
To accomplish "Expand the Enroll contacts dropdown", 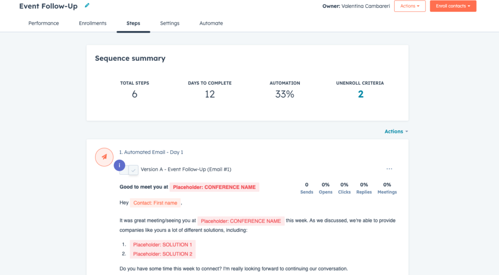I will click(453, 6).
